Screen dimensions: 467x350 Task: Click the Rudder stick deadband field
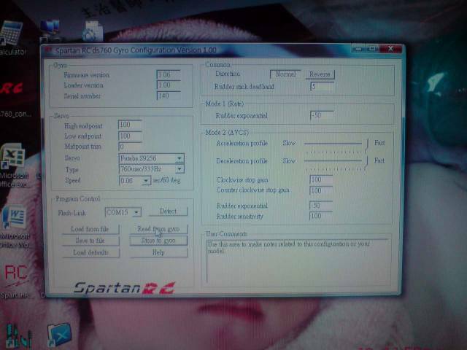322,86
